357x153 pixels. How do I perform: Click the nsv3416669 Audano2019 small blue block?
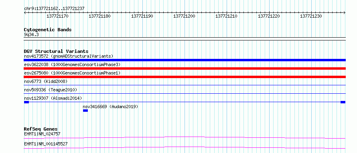pyautogui.click(x=85, y=111)
